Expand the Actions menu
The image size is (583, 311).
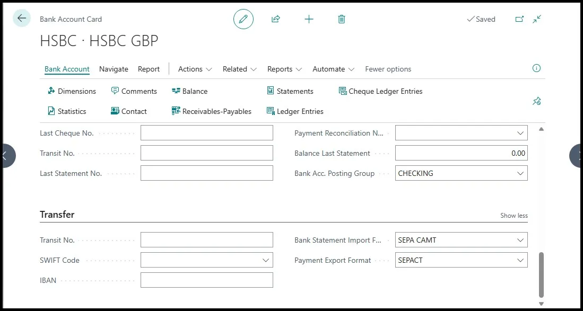[x=195, y=69]
